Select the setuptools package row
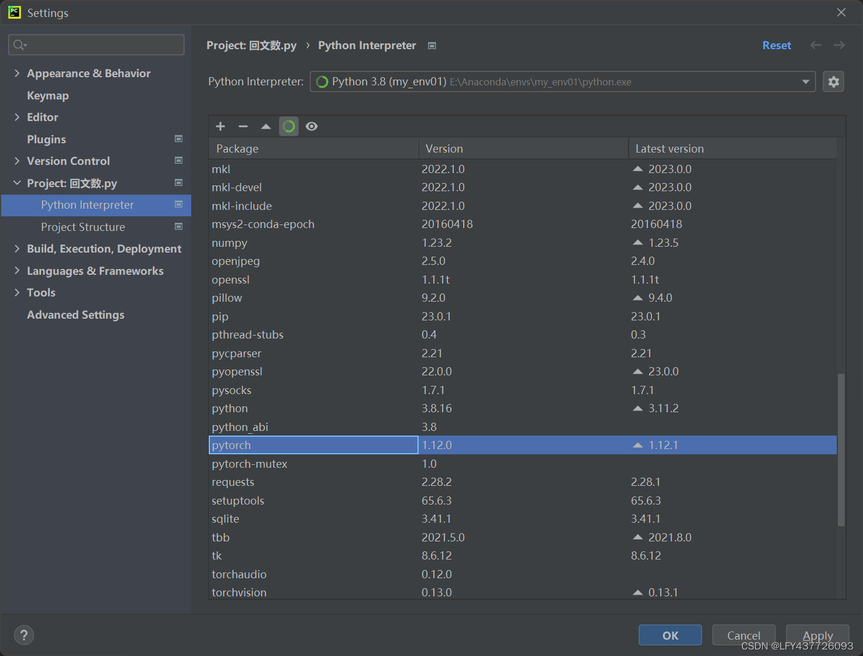 (x=523, y=500)
